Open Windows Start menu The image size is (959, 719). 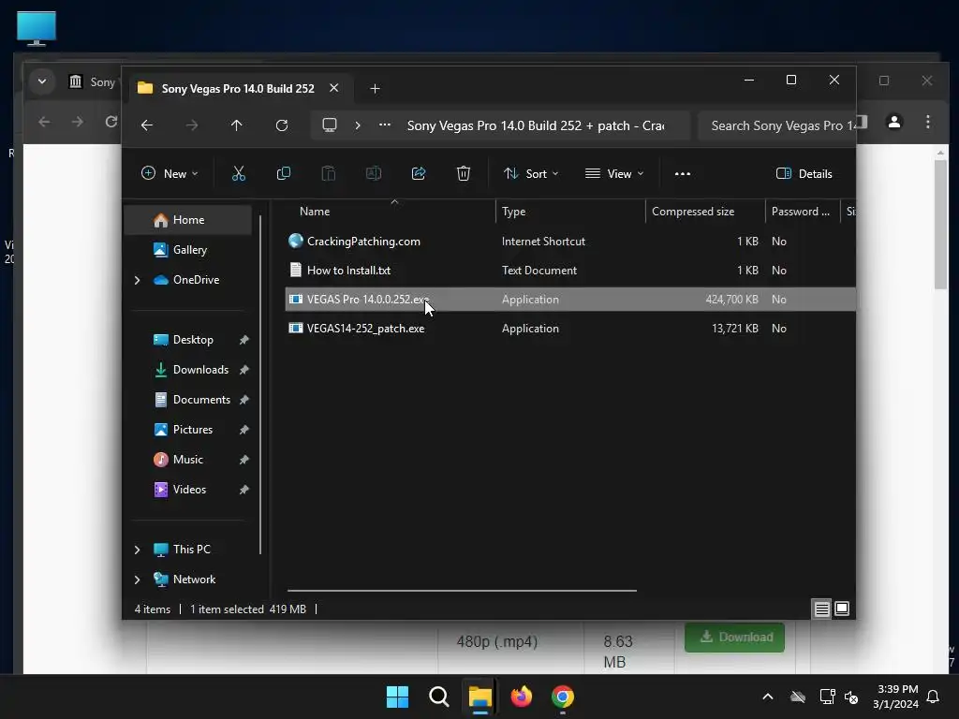click(x=397, y=697)
